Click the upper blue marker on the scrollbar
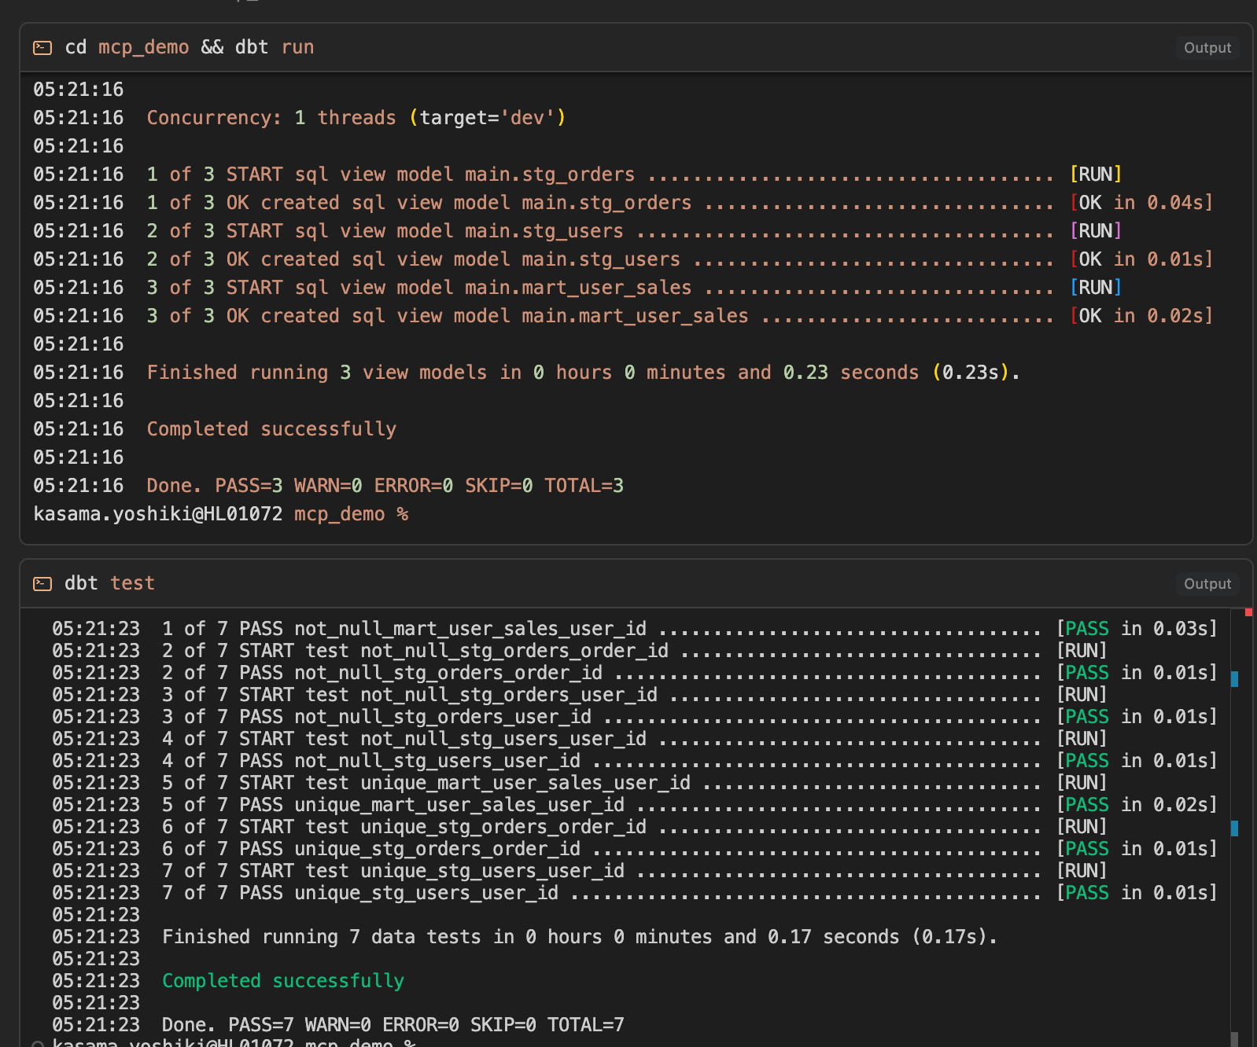Image resolution: width=1257 pixels, height=1047 pixels. click(1234, 679)
